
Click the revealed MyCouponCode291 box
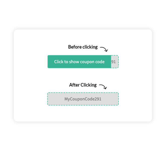[x=83, y=99]
